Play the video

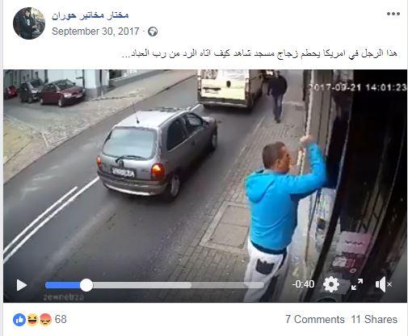point(22,285)
